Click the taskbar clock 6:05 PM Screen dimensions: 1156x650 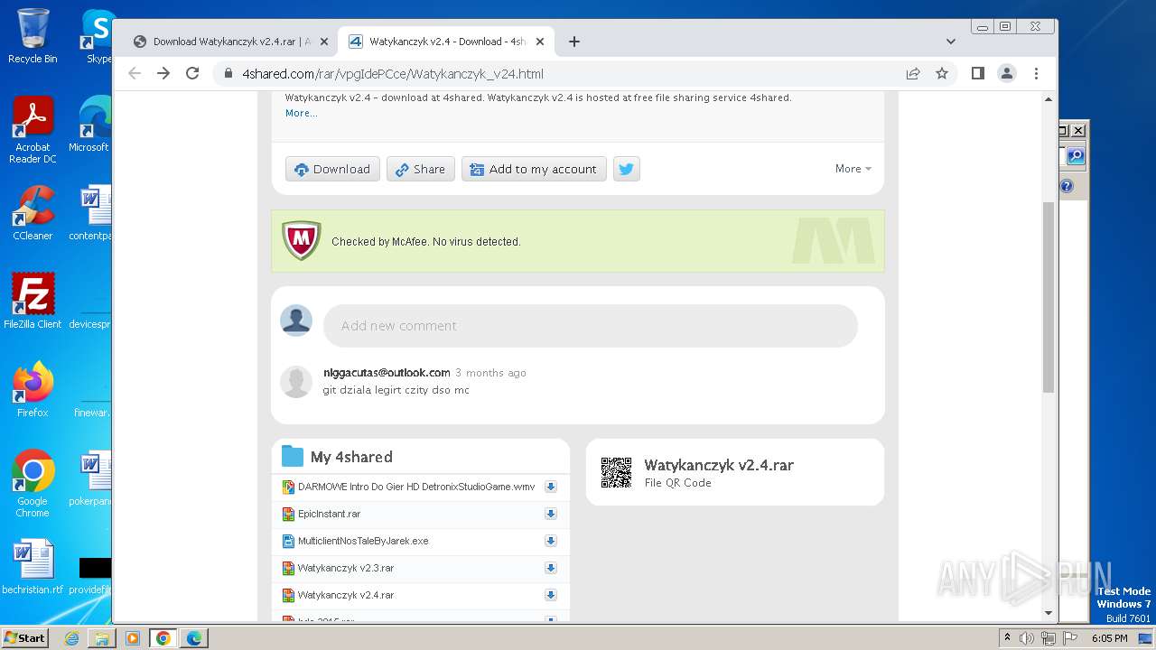pyautogui.click(x=1109, y=638)
